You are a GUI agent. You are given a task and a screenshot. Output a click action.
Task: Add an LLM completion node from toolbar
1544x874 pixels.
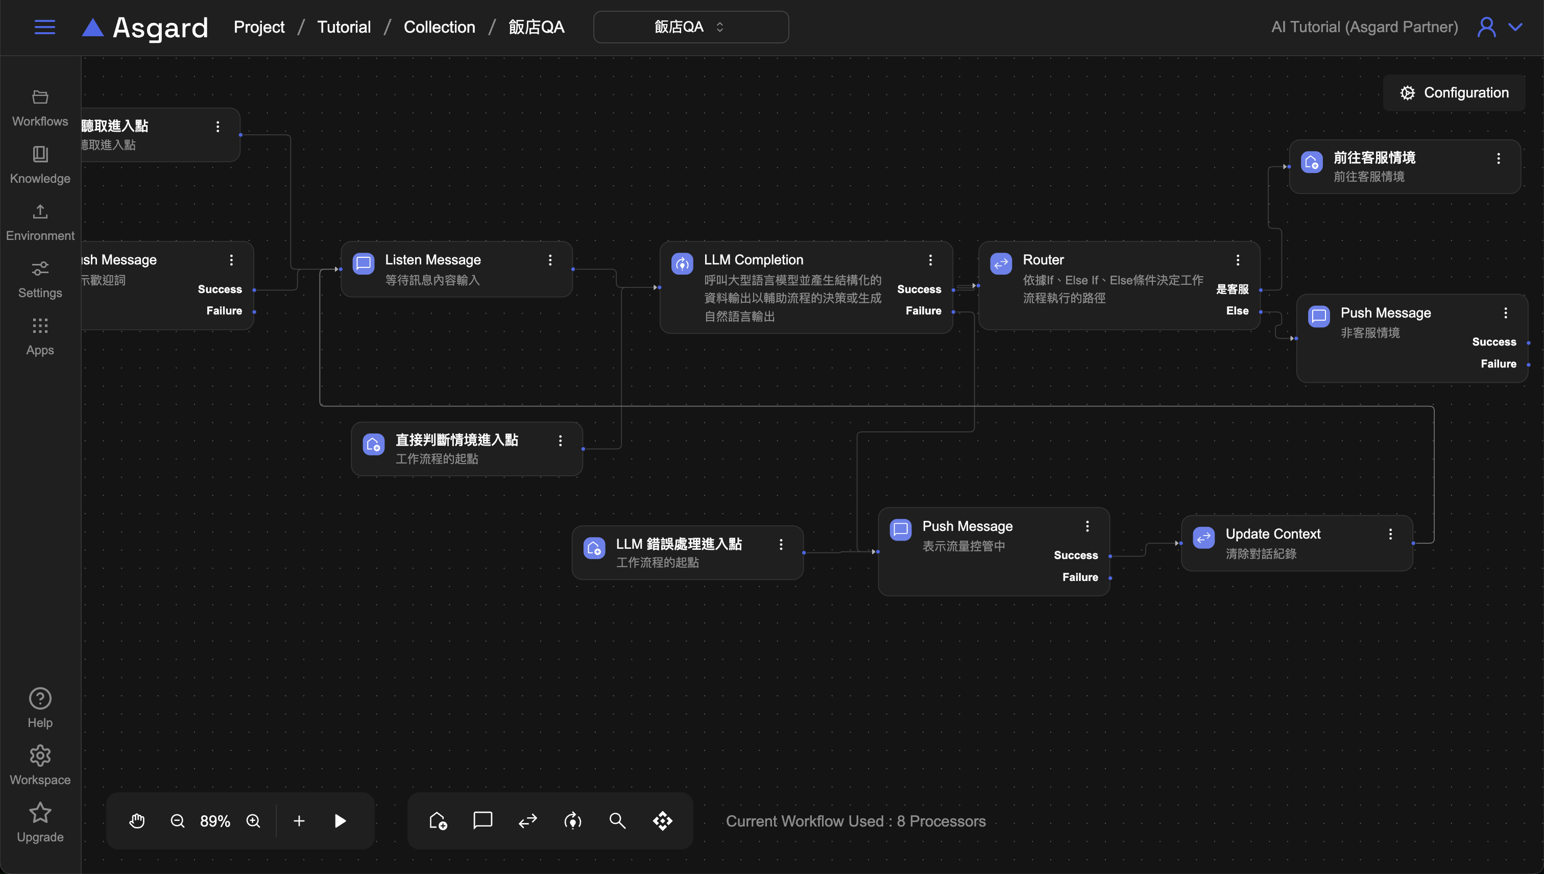(x=573, y=820)
